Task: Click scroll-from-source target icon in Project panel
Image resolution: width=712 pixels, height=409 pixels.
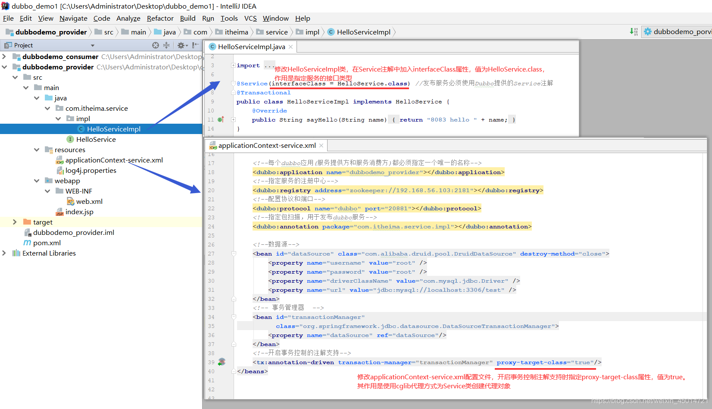Action: pos(156,45)
